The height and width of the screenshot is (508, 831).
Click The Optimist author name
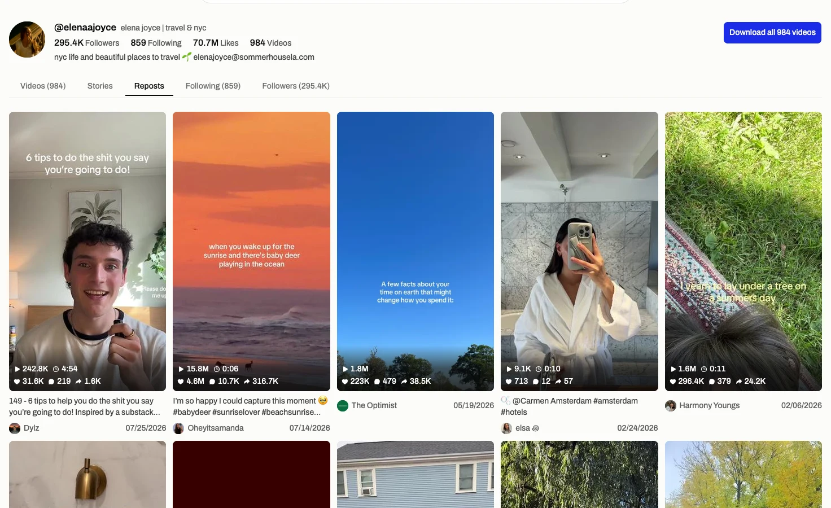coord(374,405)
